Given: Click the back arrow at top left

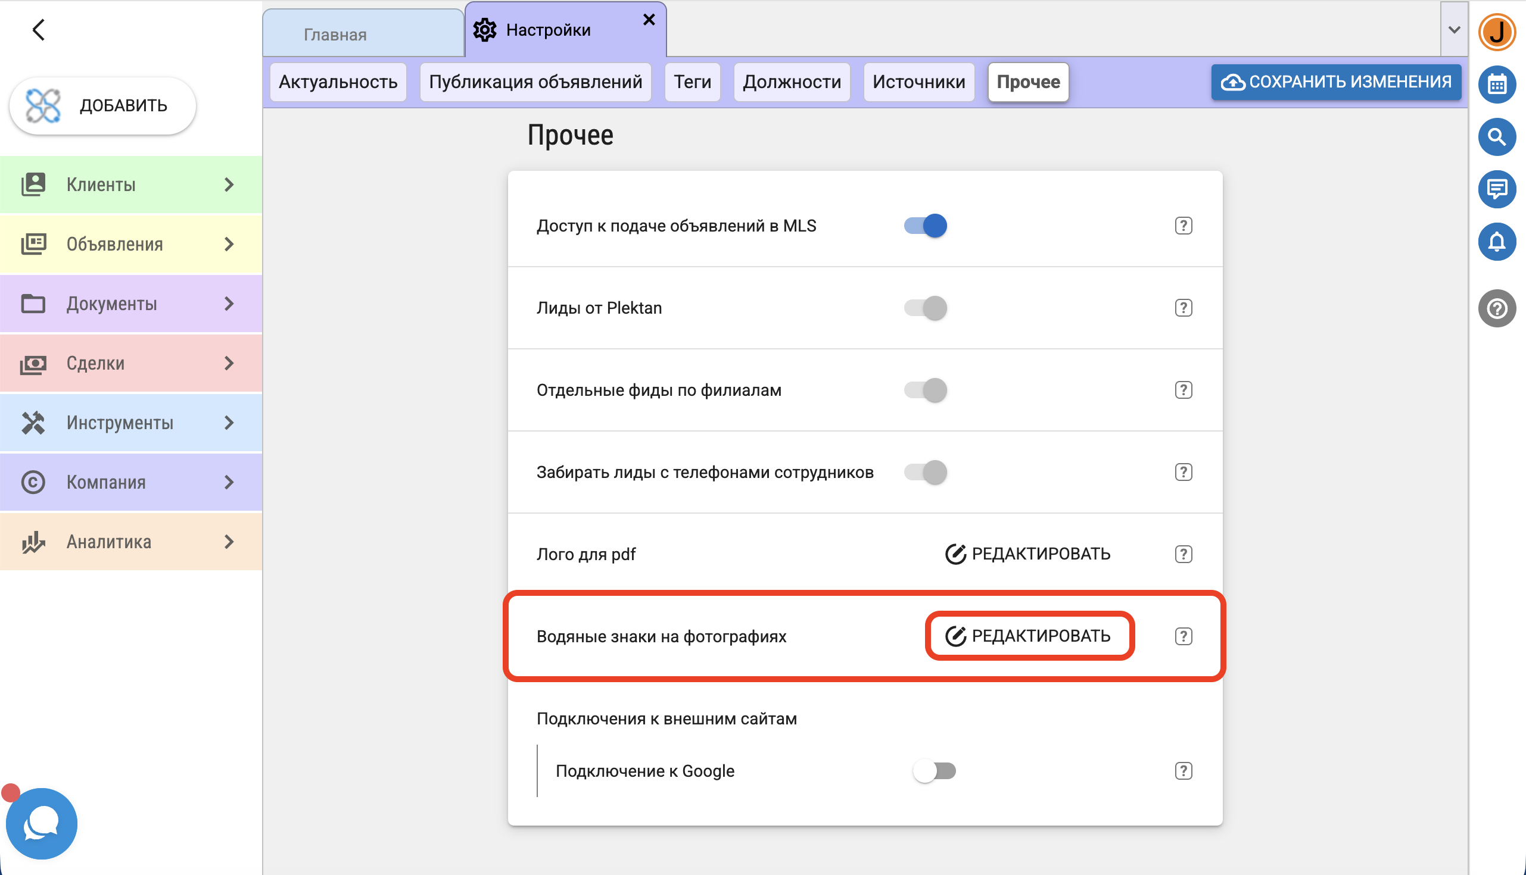Looking at the screenshot, I should click(x=39, y=30).
